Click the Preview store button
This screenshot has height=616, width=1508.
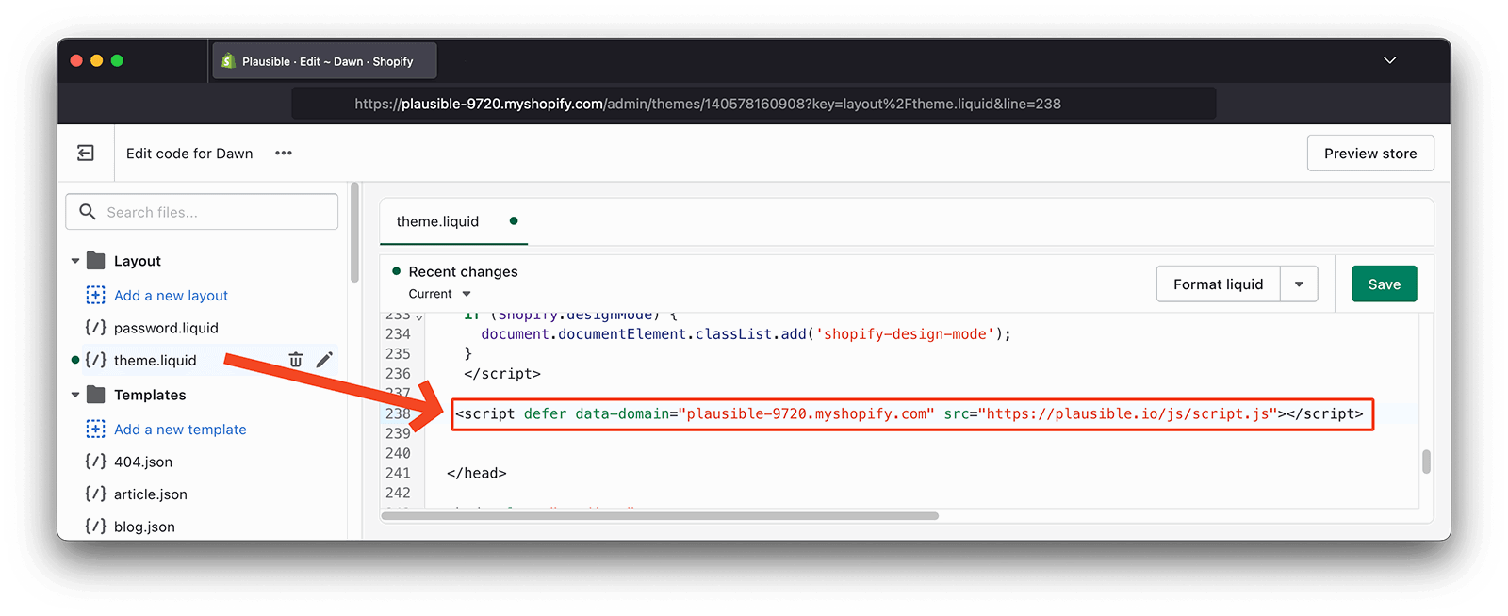coord(1369,154)
